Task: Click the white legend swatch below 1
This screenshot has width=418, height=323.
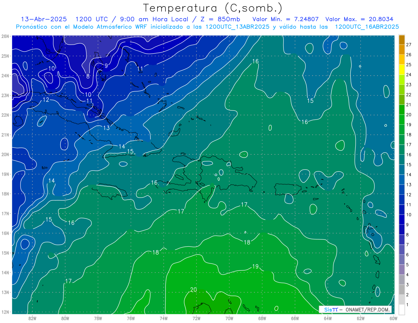Action: click(402, 309)
